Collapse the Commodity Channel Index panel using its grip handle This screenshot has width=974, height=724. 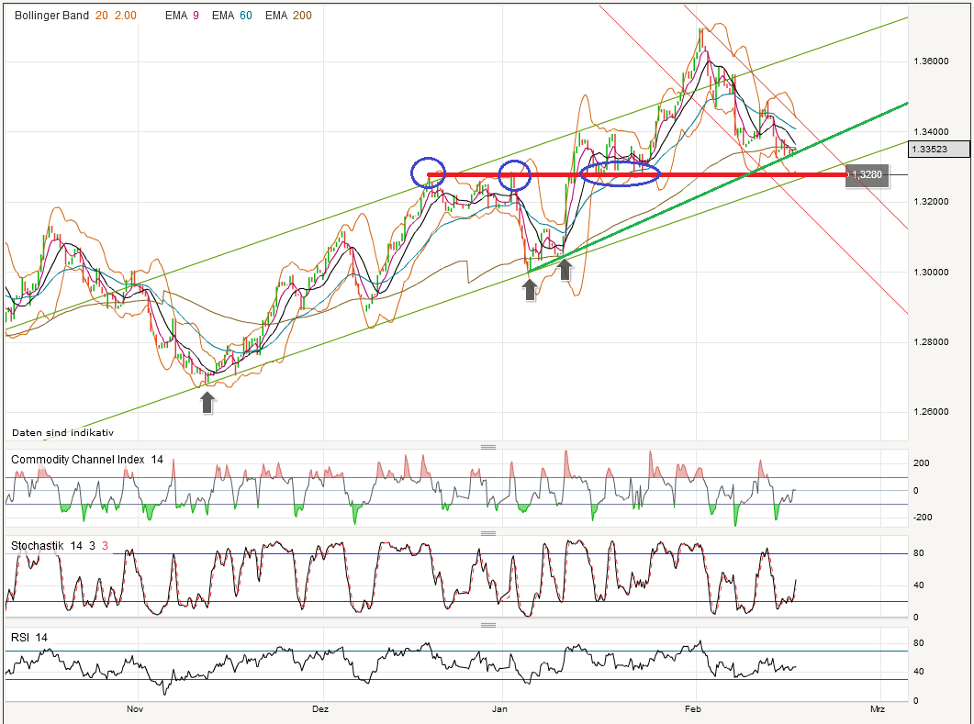489,445
